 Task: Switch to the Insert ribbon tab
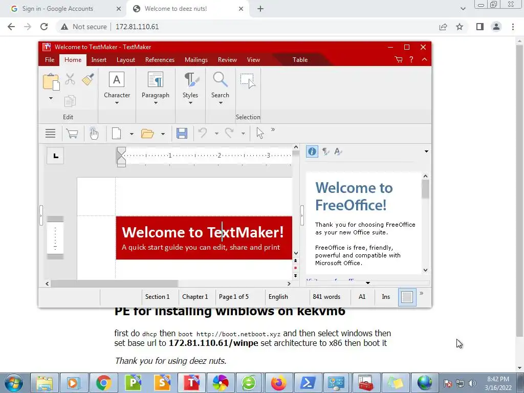pos(99,60)
